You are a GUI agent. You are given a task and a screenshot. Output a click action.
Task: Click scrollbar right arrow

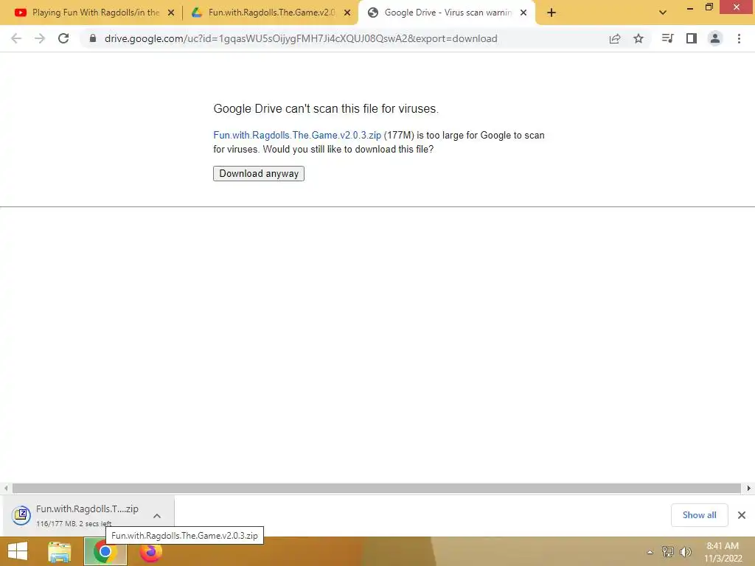749,488
